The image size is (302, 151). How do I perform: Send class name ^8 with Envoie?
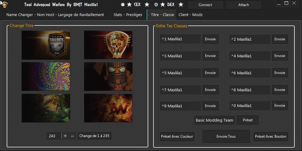(x=280, y=90)
